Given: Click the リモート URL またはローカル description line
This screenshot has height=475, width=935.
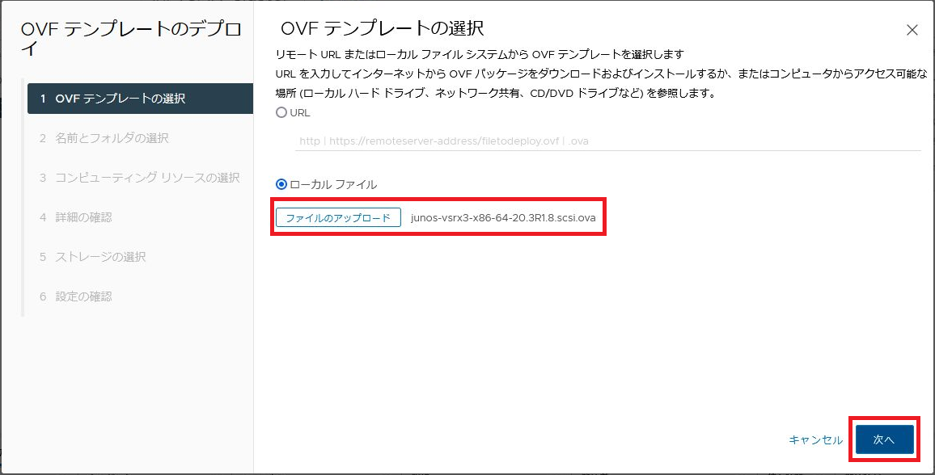Looking at the screenshot, I should click(x=480, y=54).
